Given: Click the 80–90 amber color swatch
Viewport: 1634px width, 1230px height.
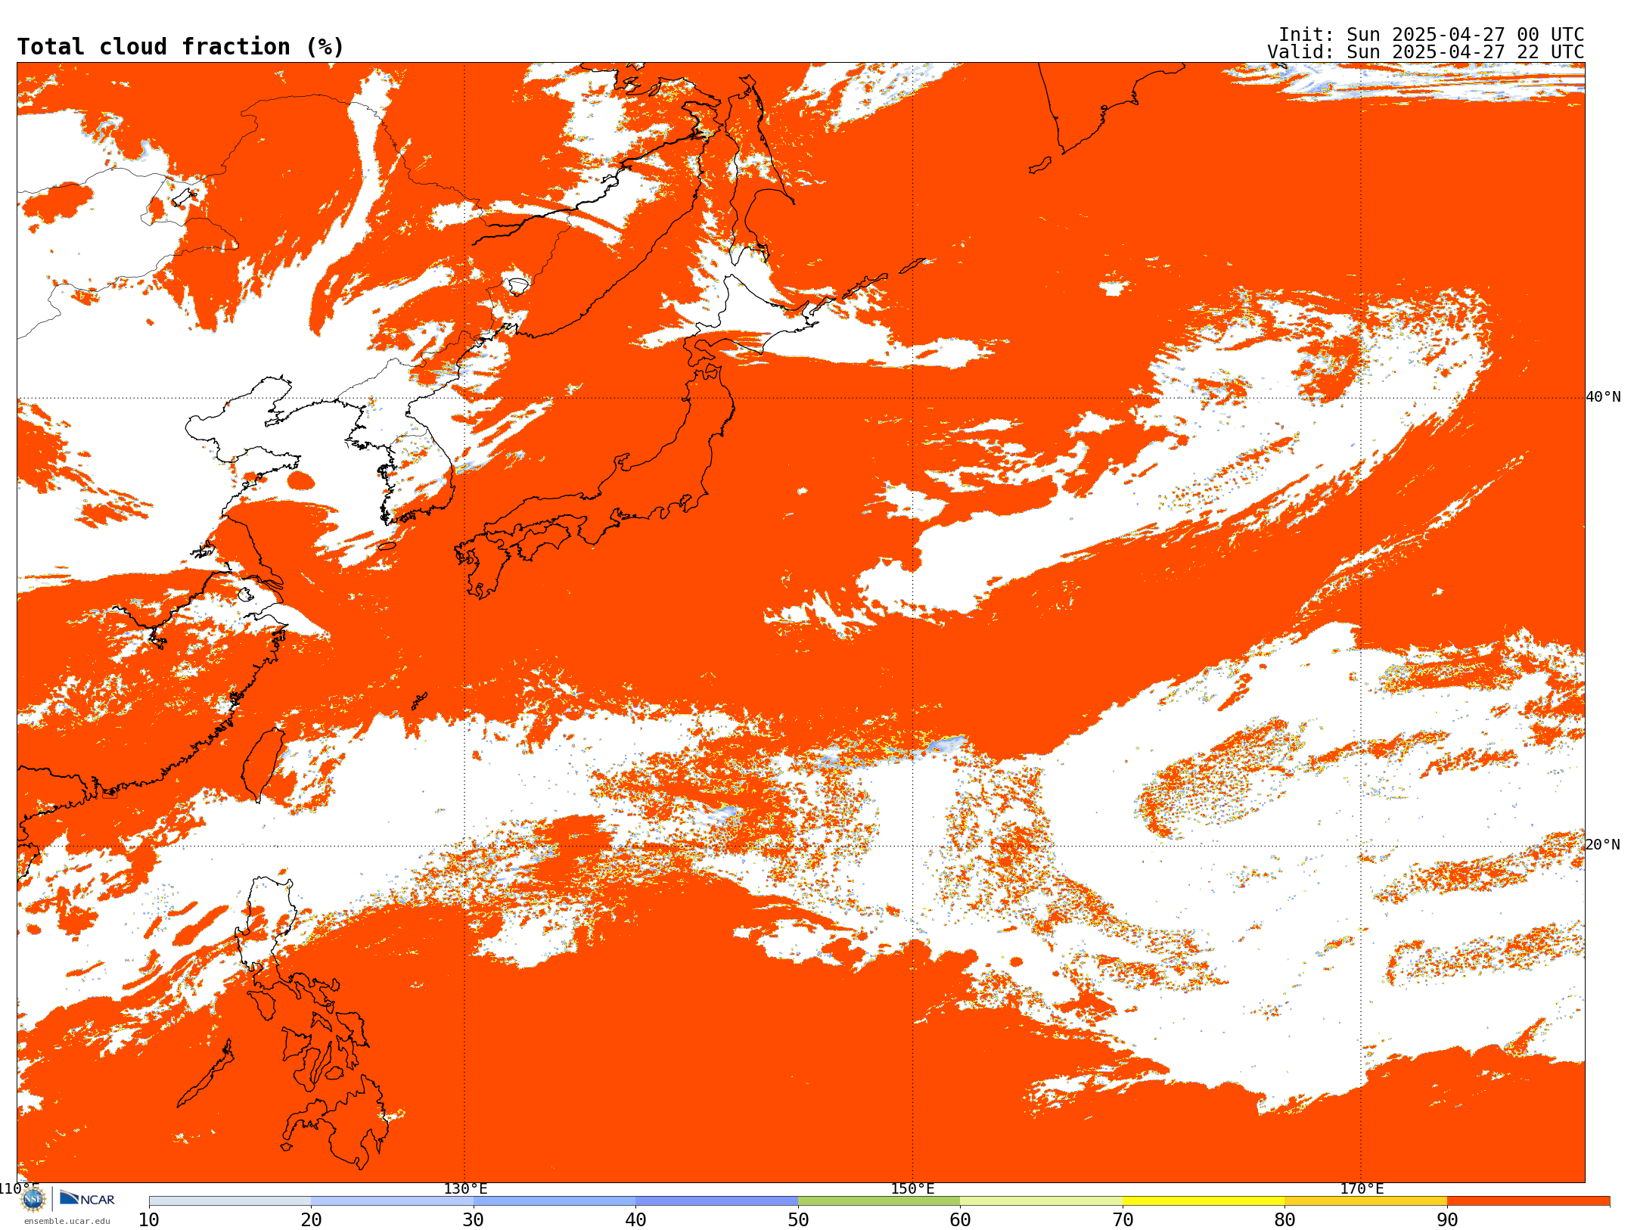Looking at the screenshot, I should (1365, 1201).
